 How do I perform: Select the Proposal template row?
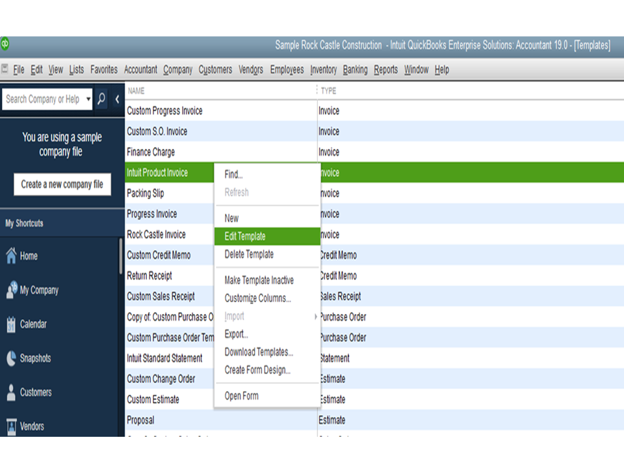click(374, 420)
